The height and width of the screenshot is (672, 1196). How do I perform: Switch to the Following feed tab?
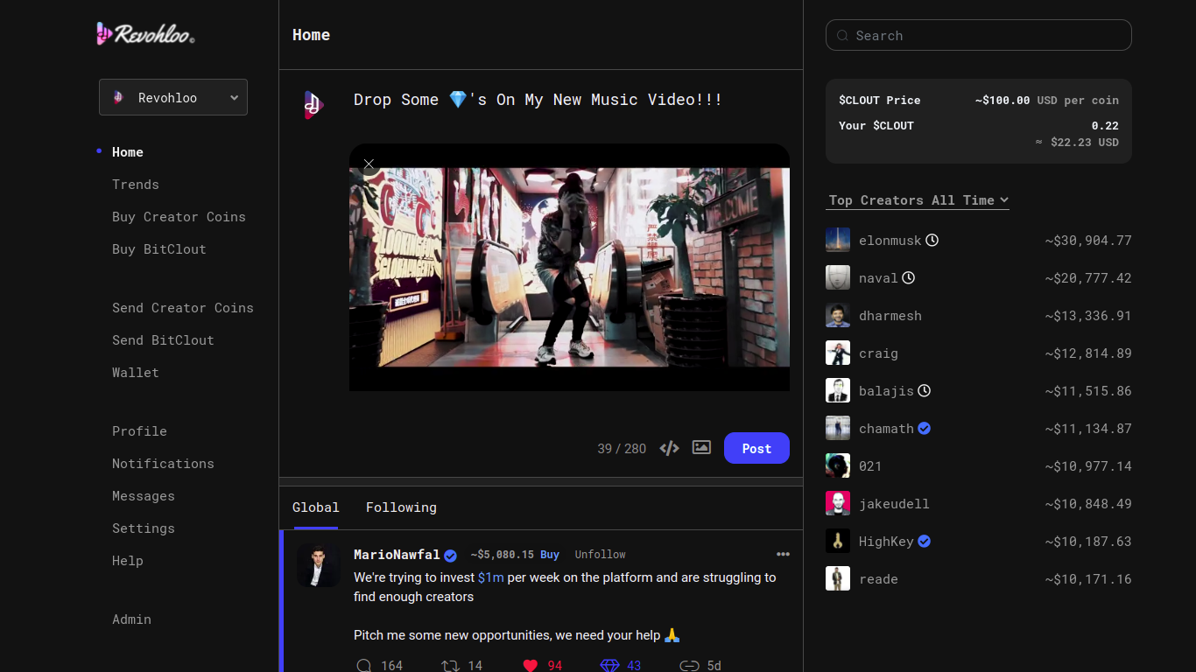401,507
